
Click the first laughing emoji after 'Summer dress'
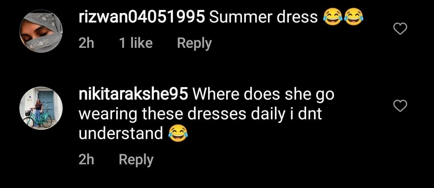[x=332, y=17]
